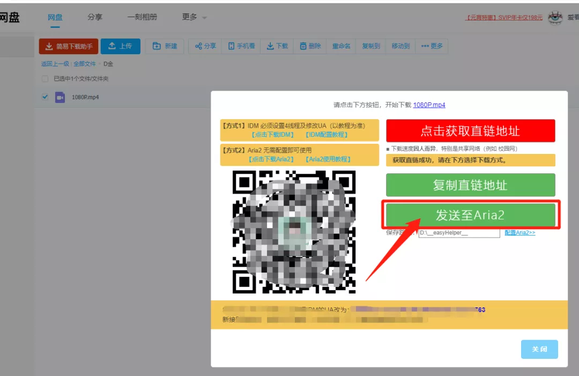Open the 一刻相册 tab
This screenshot has height=376, width=579.
(142, 17)
